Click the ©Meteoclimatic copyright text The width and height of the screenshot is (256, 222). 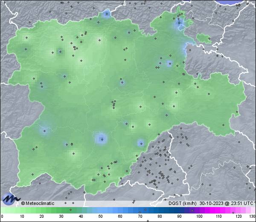[x=38, y=203]
